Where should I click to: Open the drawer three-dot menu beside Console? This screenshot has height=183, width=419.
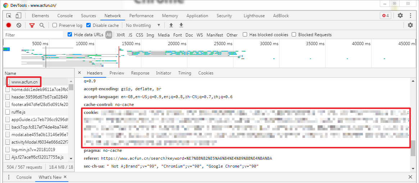(x=9, y=177)
